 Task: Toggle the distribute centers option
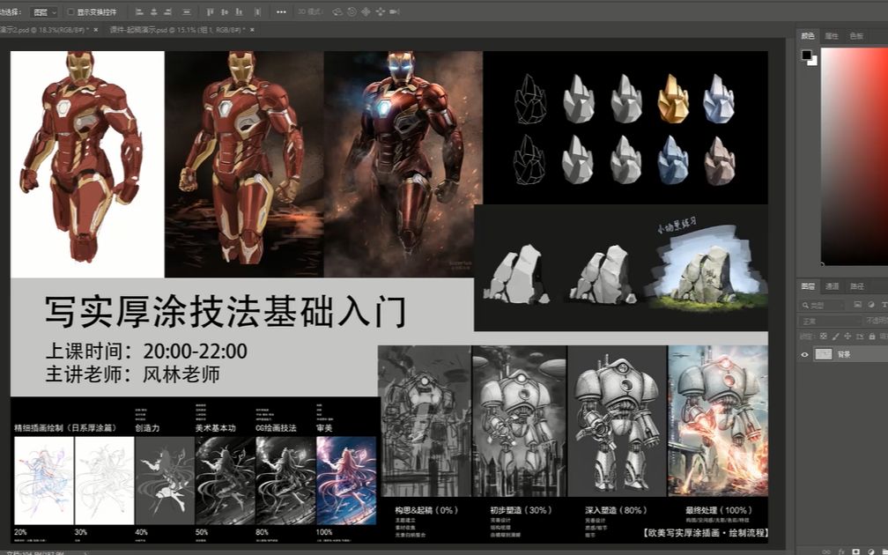point(186,11)
